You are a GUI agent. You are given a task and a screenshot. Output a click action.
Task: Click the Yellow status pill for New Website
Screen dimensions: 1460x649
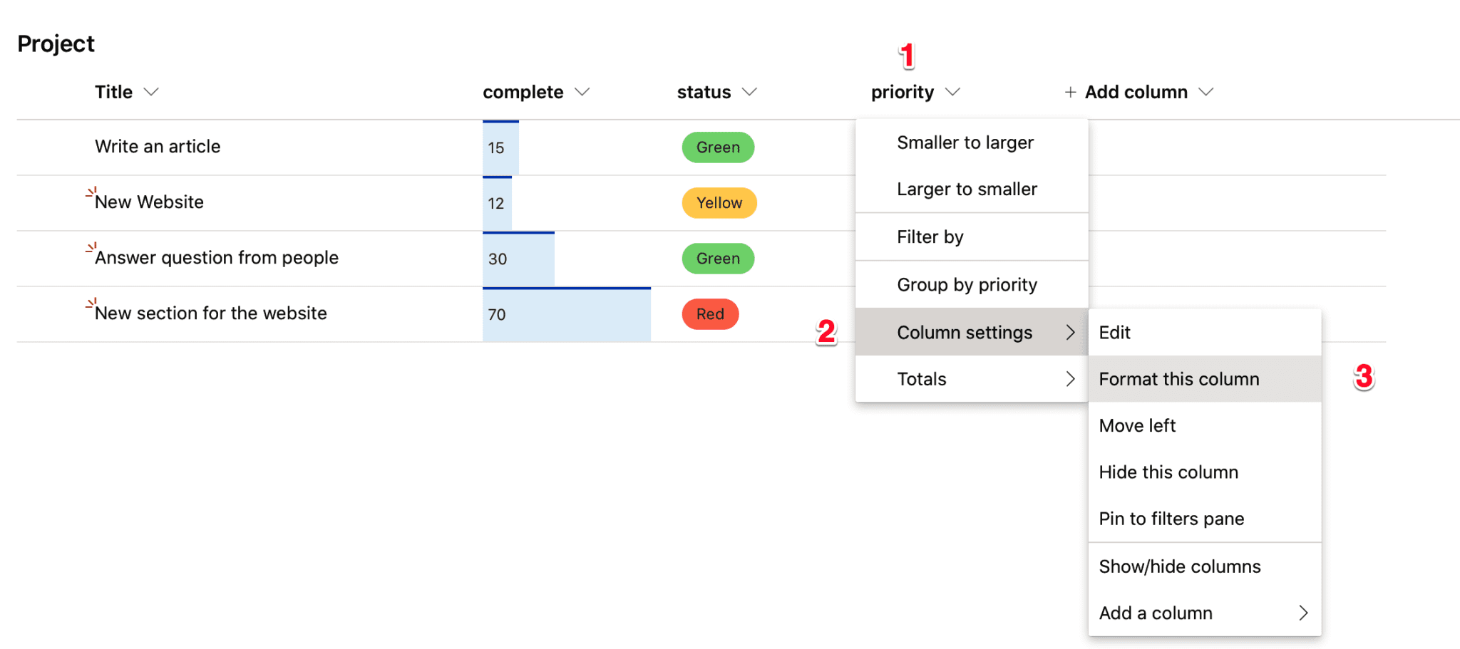click(719, 202)
